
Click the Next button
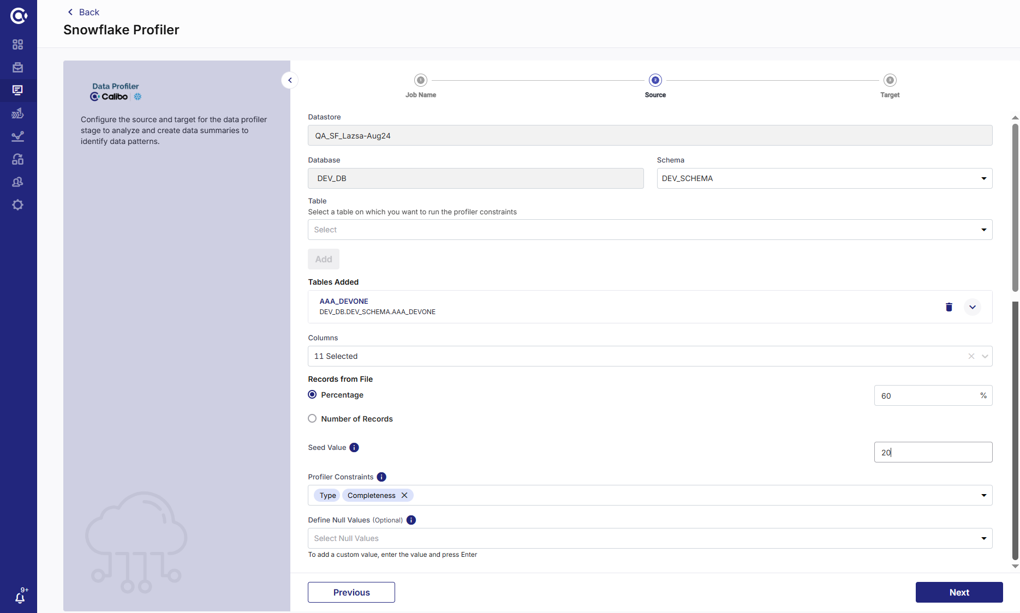tap(959, 592)
